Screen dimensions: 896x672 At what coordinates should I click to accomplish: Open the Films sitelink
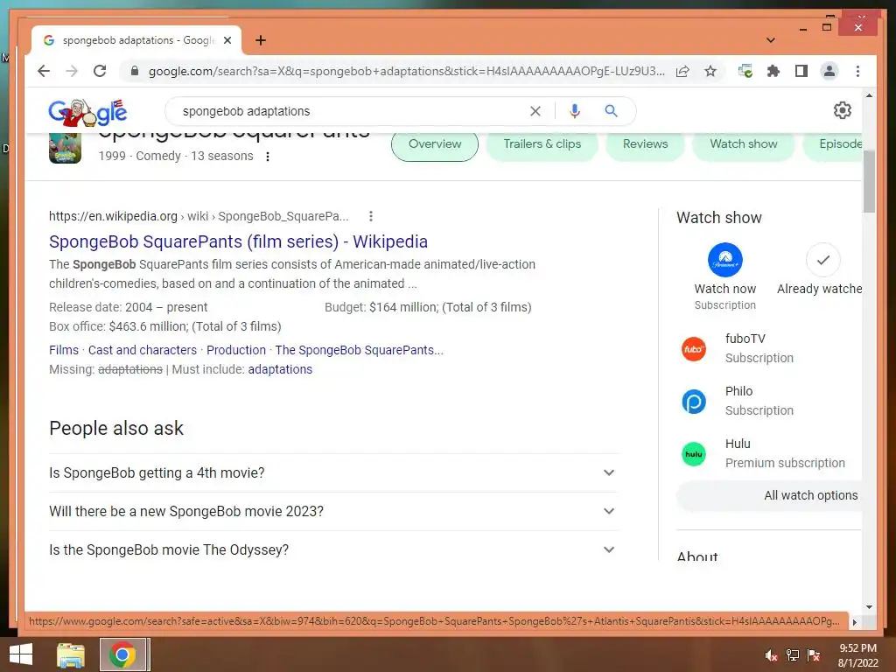[64, 350]
